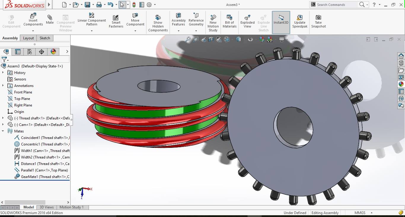Open the File Properties list icon
405x217 pixels.
click(x=141, y=5)
